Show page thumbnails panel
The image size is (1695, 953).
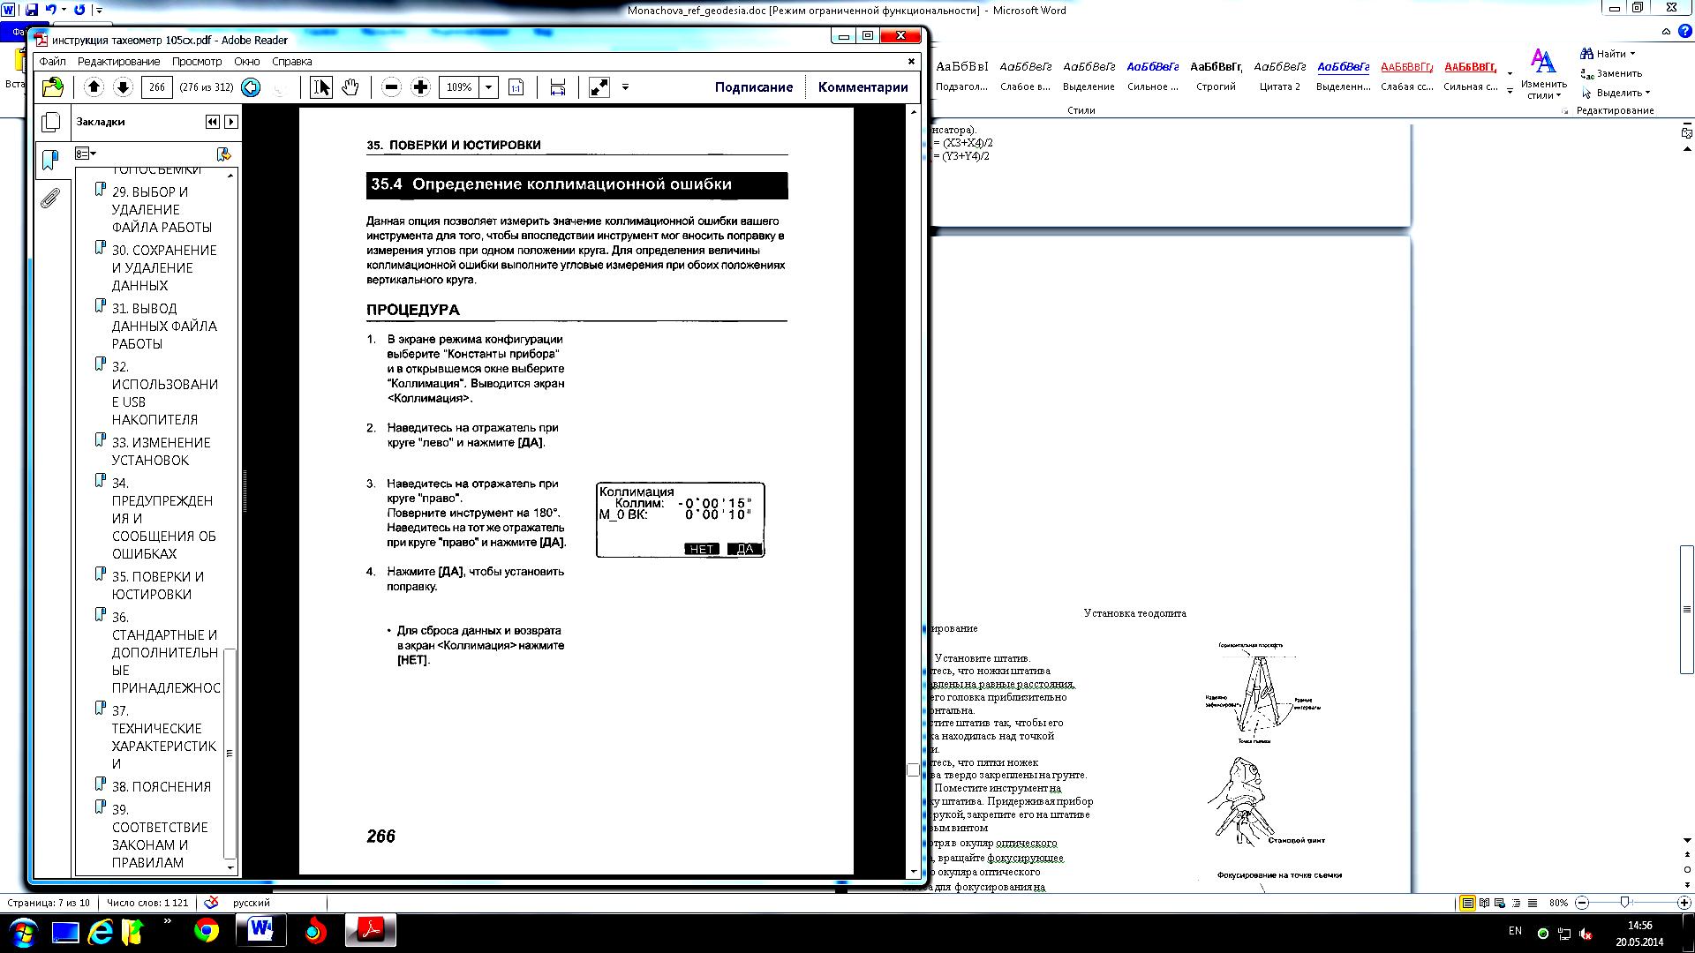point(51,122)
